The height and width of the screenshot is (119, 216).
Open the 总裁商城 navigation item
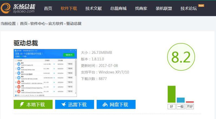(118, 9)
